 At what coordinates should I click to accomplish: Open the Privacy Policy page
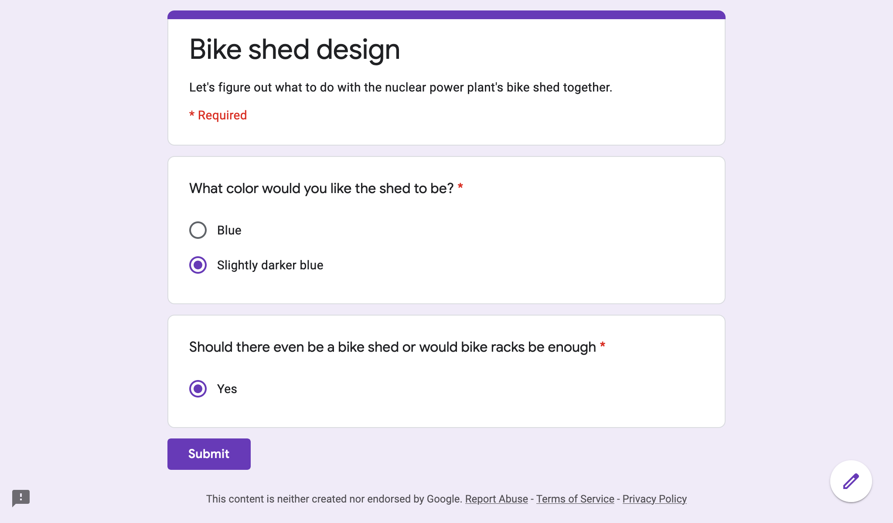point(654,499)
